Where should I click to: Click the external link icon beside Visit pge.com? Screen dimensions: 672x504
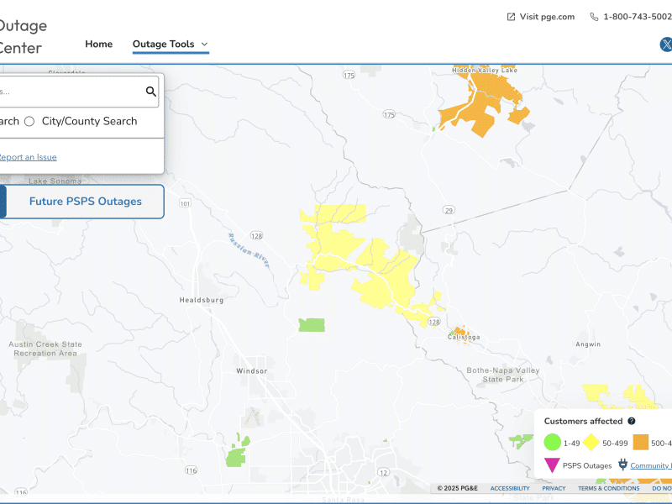point(511,17)
